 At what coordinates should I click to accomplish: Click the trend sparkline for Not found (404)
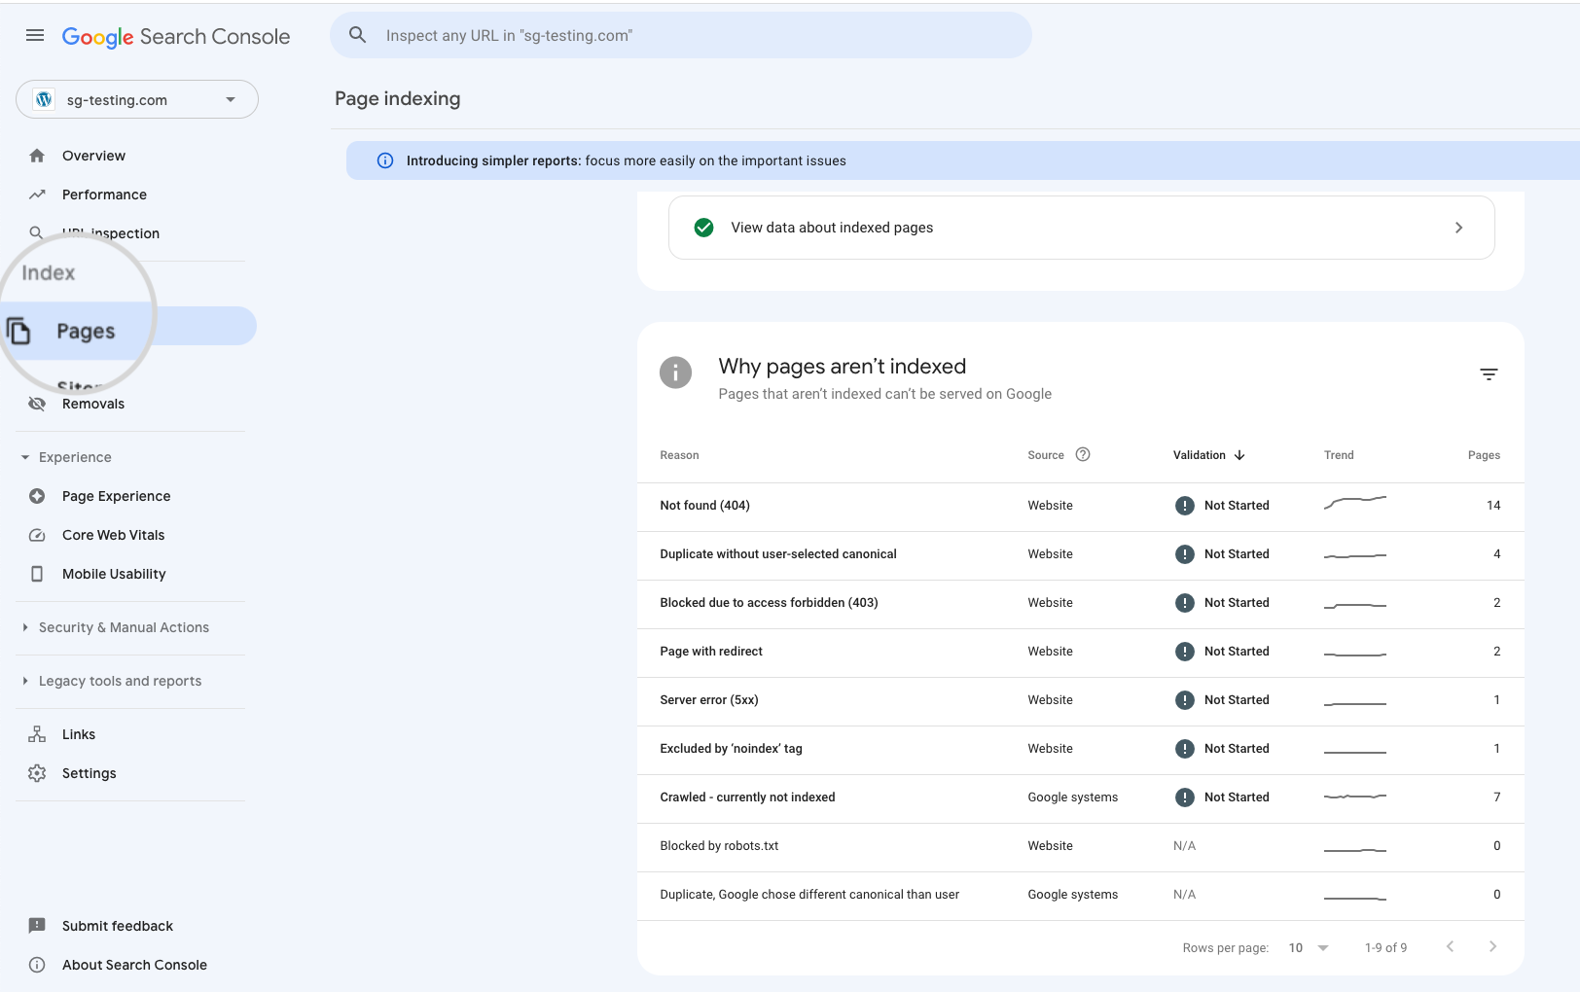(x=1354, y=503)
